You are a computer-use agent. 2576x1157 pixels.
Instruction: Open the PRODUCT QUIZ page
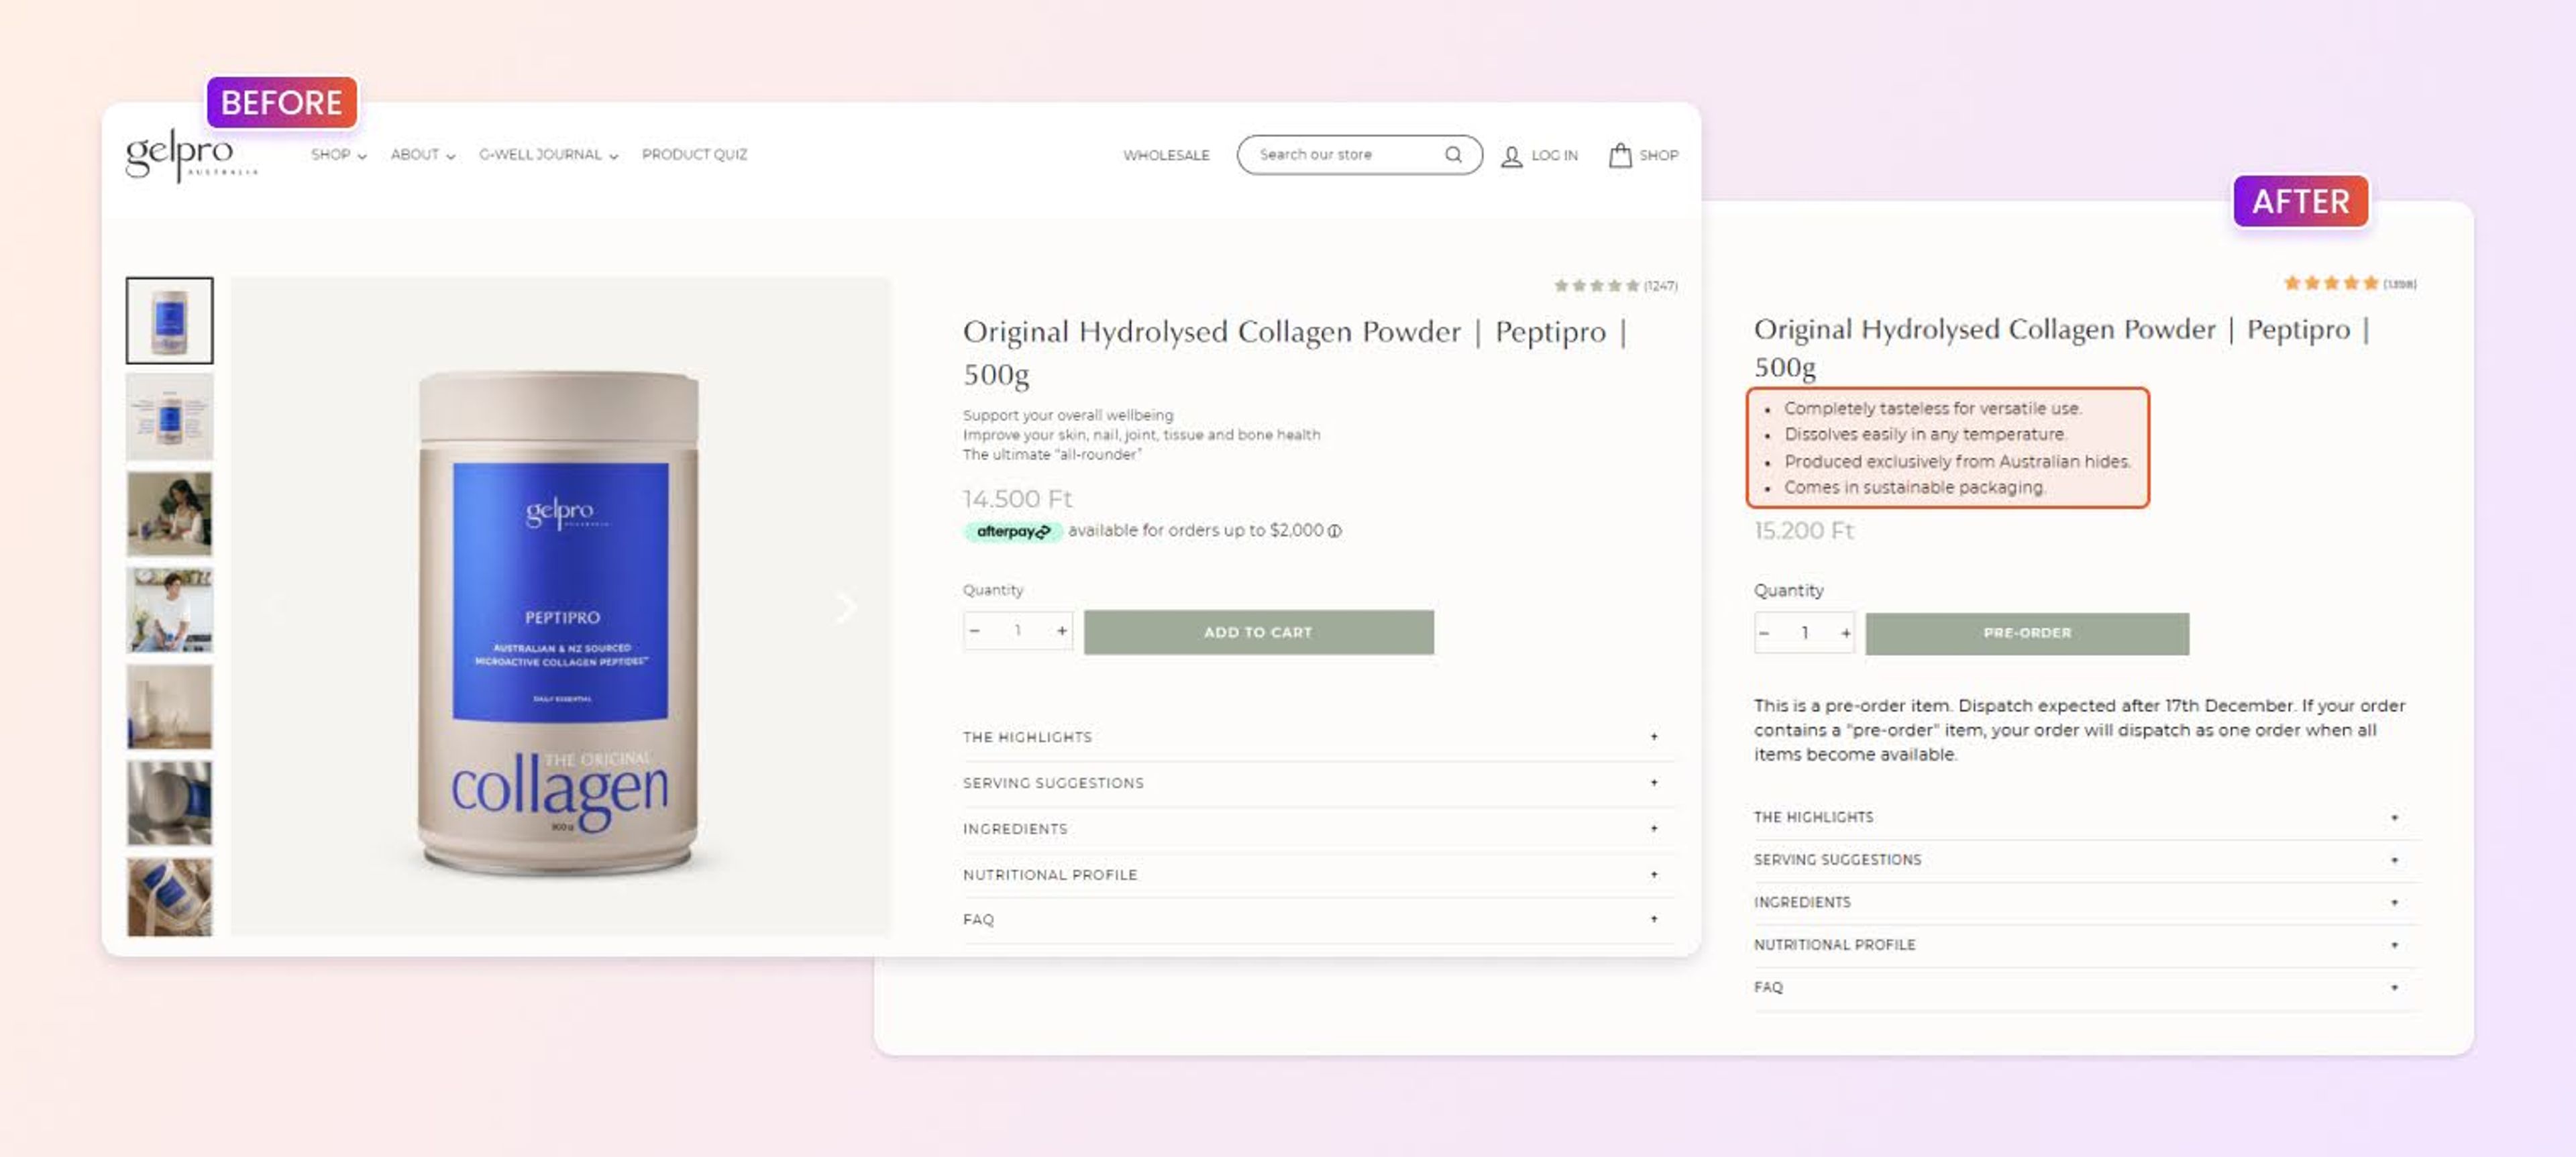694,155
